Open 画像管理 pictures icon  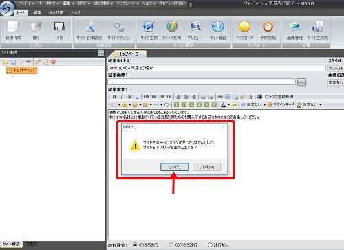294,27
